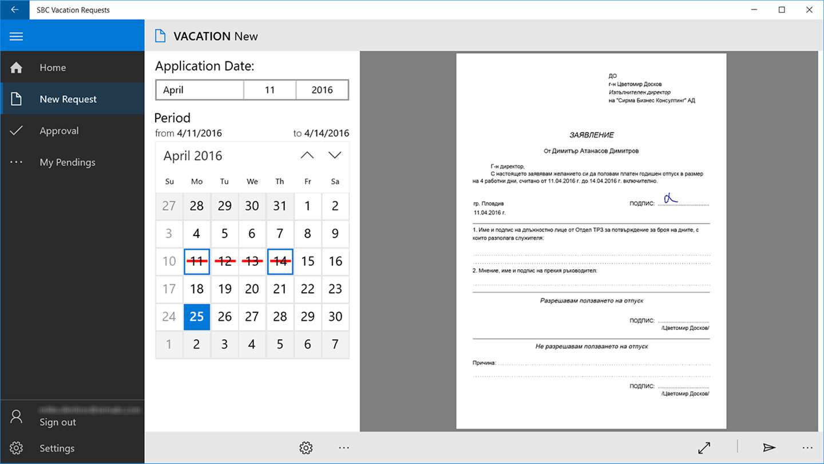Go to next month with down chevron
824x464 pixels.
[x=335, y=155]
